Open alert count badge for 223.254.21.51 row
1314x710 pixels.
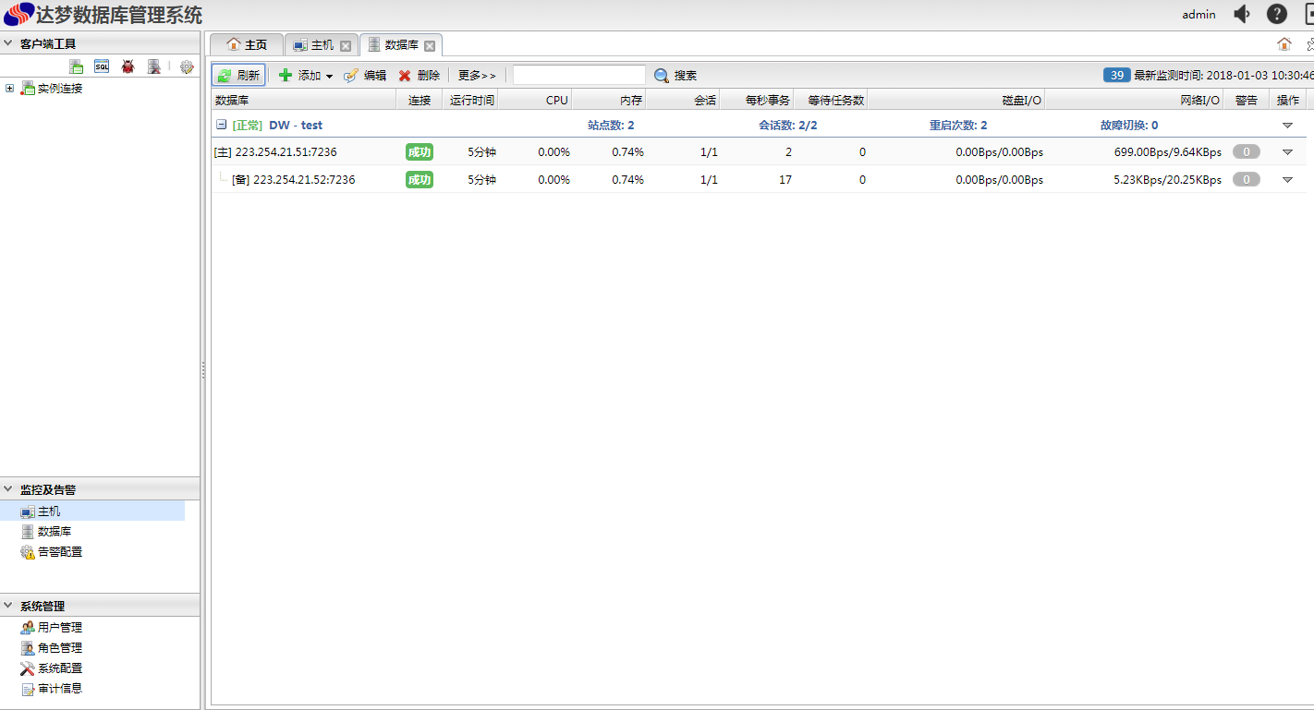click(1247, 152)
